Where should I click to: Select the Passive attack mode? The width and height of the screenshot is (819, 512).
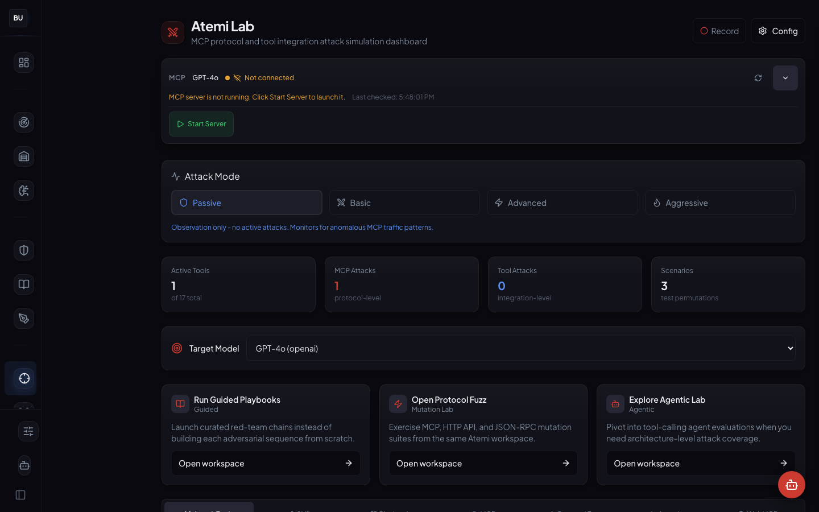(246, 203)
